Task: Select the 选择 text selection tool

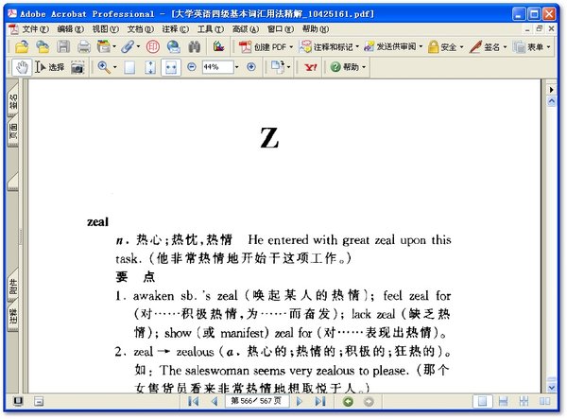Action: point(49,67)
